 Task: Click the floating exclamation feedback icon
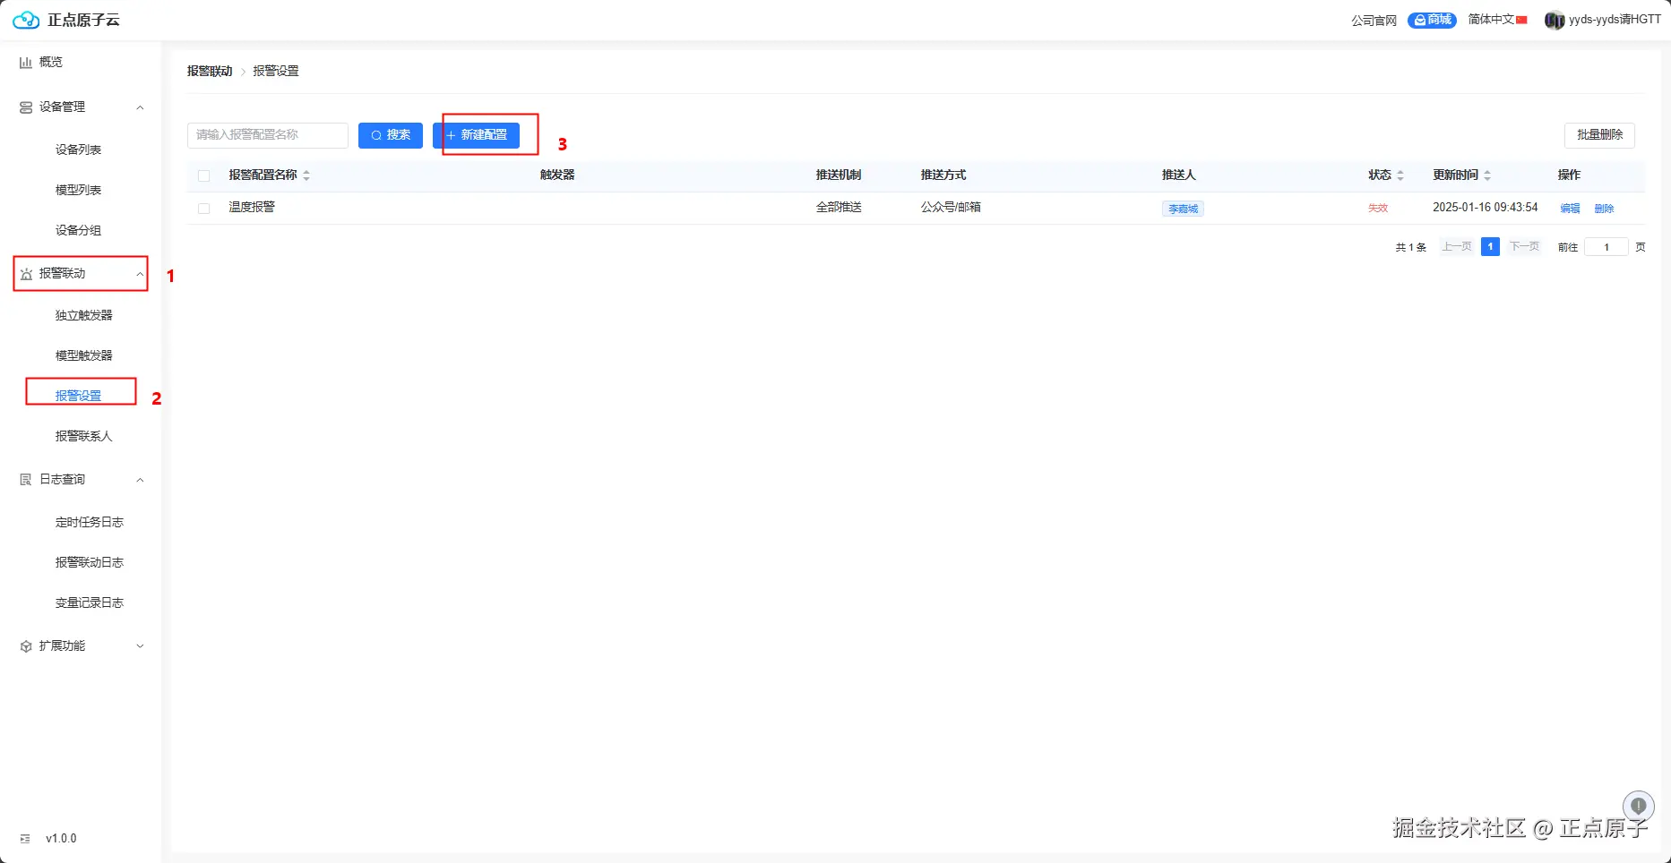1638,806
